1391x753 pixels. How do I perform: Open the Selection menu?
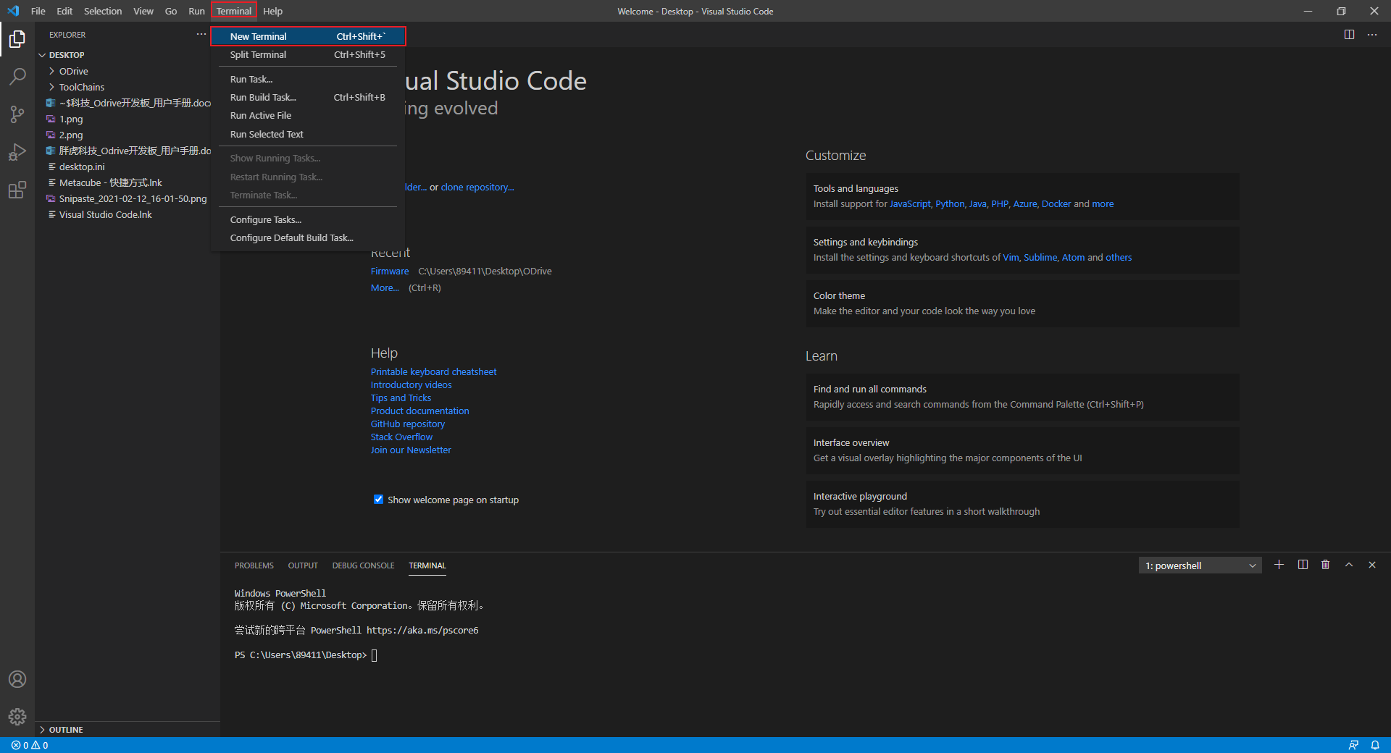click(103, 11)
